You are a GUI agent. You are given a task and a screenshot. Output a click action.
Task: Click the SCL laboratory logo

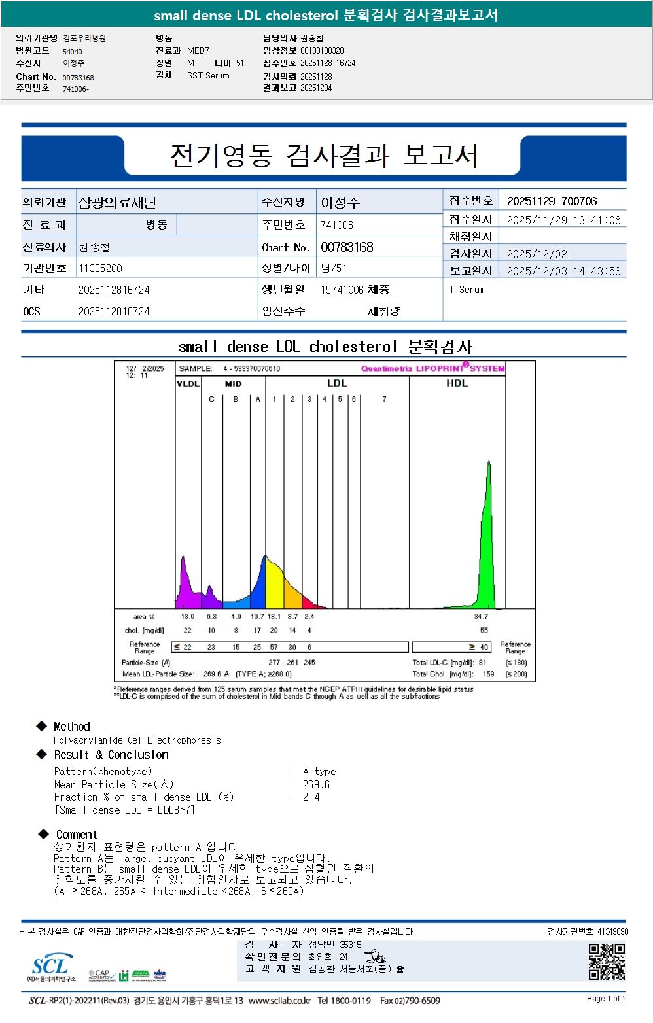click(x=51, y=968)
